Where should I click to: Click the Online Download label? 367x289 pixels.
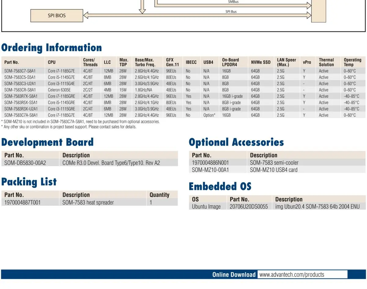[234, 274]
